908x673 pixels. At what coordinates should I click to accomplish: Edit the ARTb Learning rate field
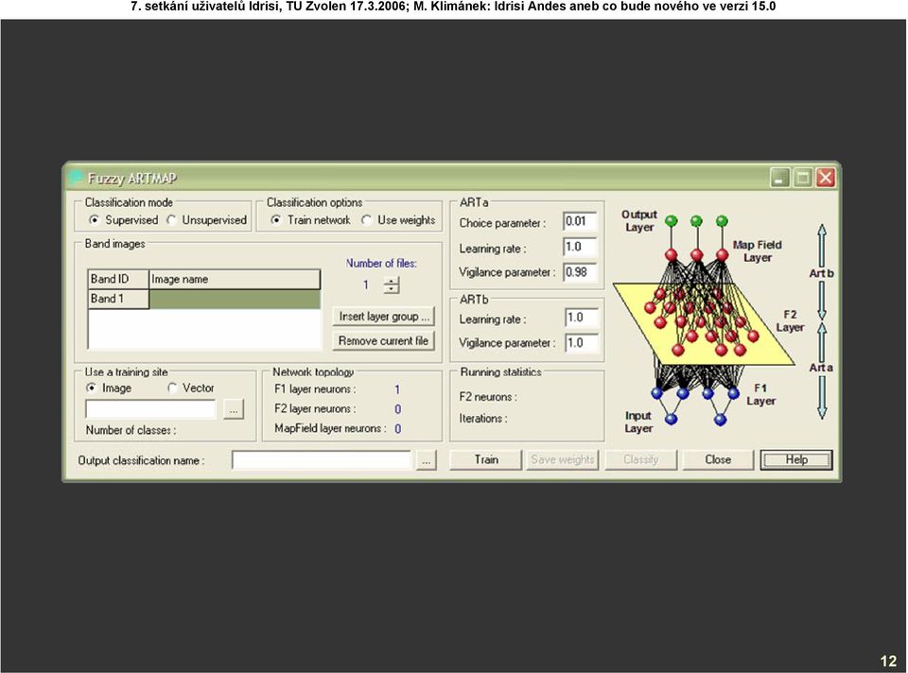[x=582, y=318]
